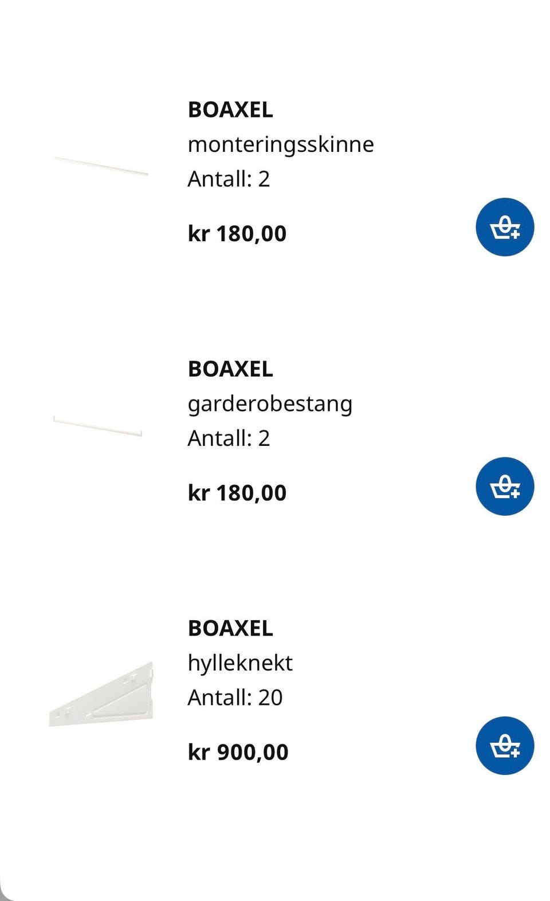
Task: Add BOAXEL monteringsskinne to shopping cart
Action: [x=505, y=227]
